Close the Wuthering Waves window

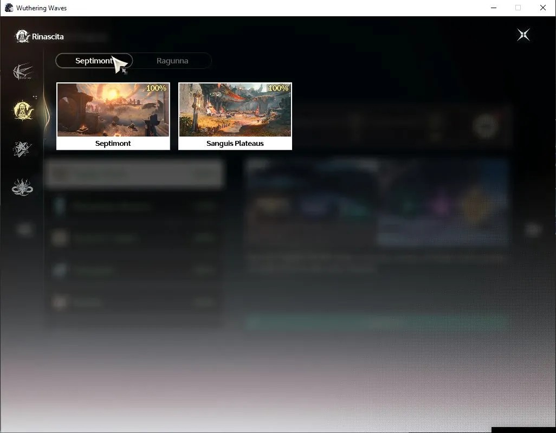point(543,8)
